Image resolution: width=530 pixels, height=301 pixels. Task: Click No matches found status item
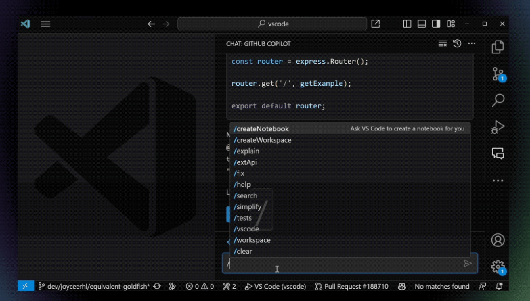(x=442, y=286)
